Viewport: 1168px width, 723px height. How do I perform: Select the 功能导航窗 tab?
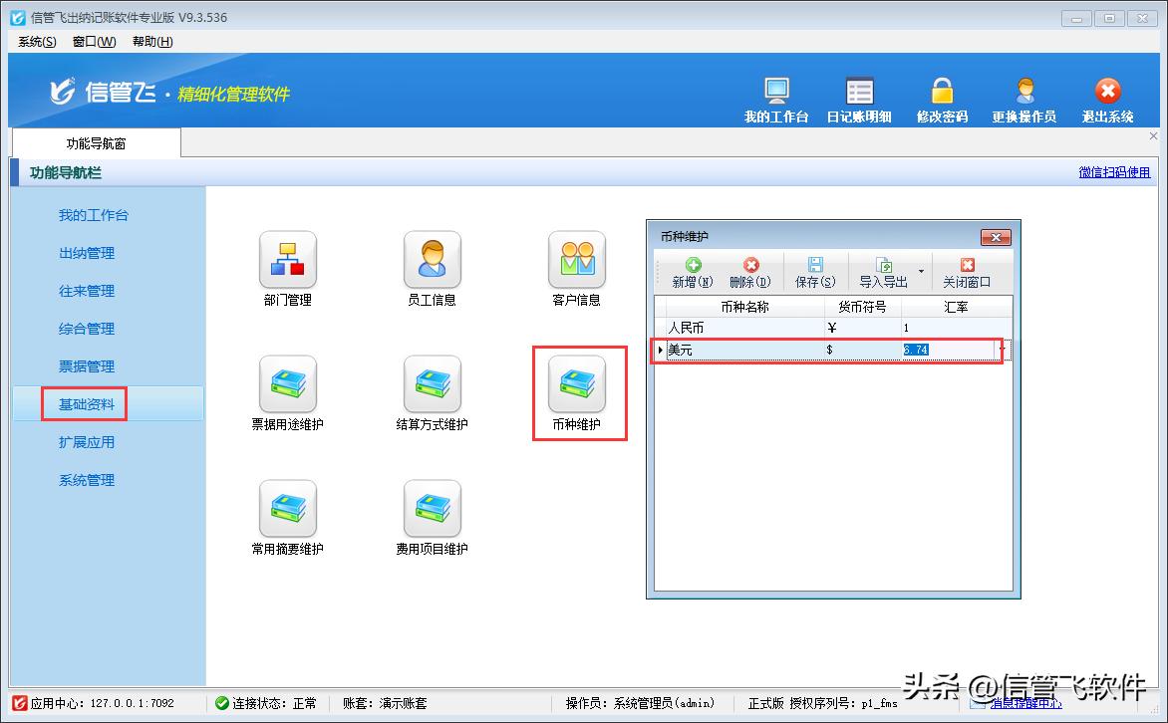[96, 143]
